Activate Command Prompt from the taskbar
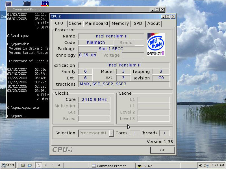The image size is (226, 169). pos(112,166)
